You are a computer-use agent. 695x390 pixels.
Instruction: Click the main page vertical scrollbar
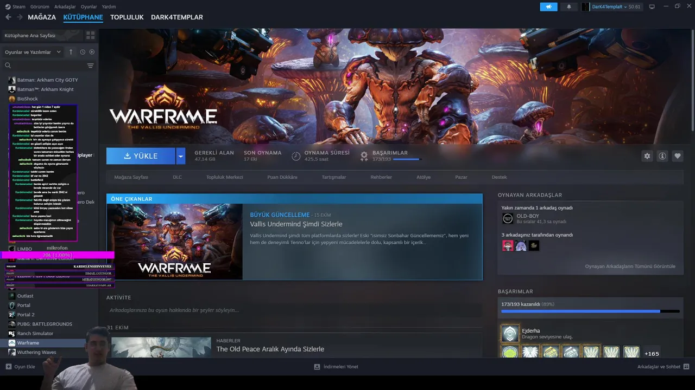tap(692, 80)
